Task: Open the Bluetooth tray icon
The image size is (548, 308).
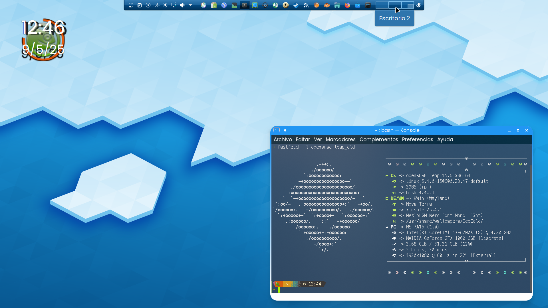Action: tap(157, 5)
